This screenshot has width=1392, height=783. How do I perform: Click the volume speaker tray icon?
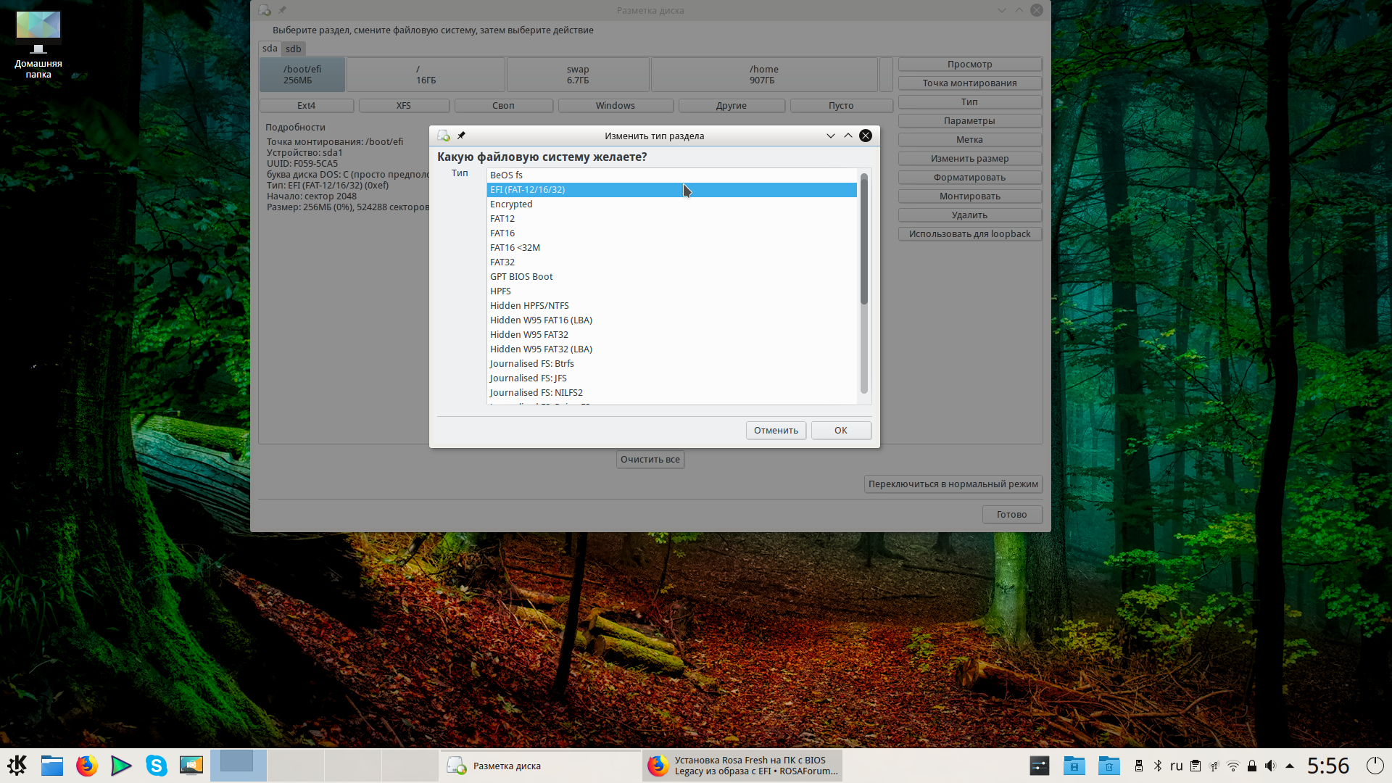[1270, 766]
